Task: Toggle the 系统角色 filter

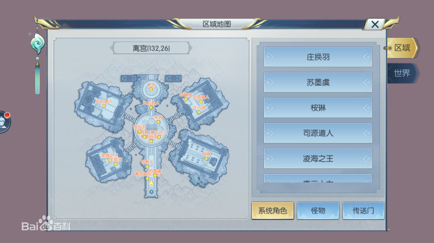Action: 273,211
